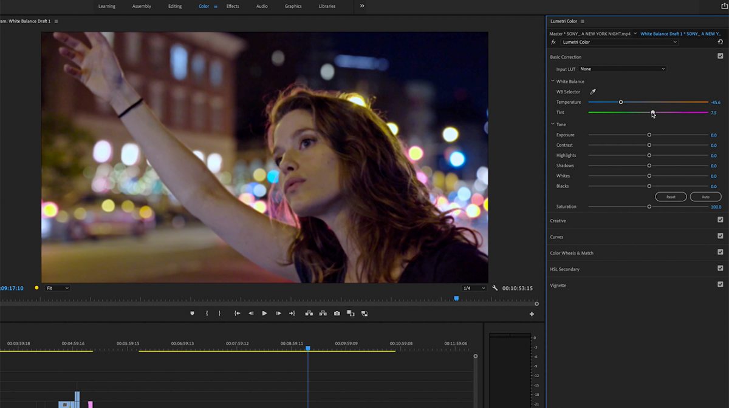Viewport: 729px width, 408px height.
Task: Click the Mark In point icon
Action: pyautogui.click(x=207, y=313)
